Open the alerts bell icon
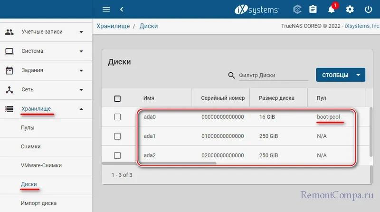Screen dimensions: 380x212 (x=332, y=9)
